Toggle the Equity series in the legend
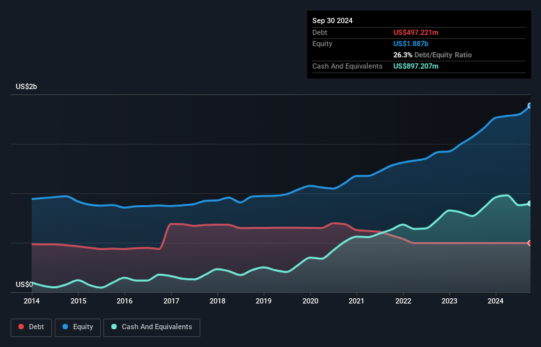 78,327
